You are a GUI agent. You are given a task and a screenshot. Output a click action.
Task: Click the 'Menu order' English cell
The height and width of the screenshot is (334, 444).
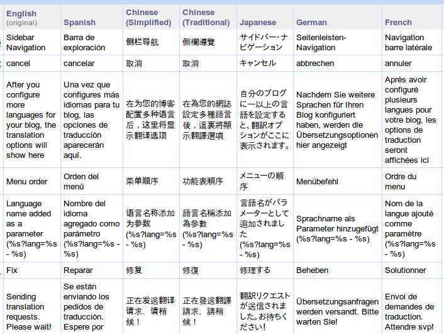pos(31,181)
